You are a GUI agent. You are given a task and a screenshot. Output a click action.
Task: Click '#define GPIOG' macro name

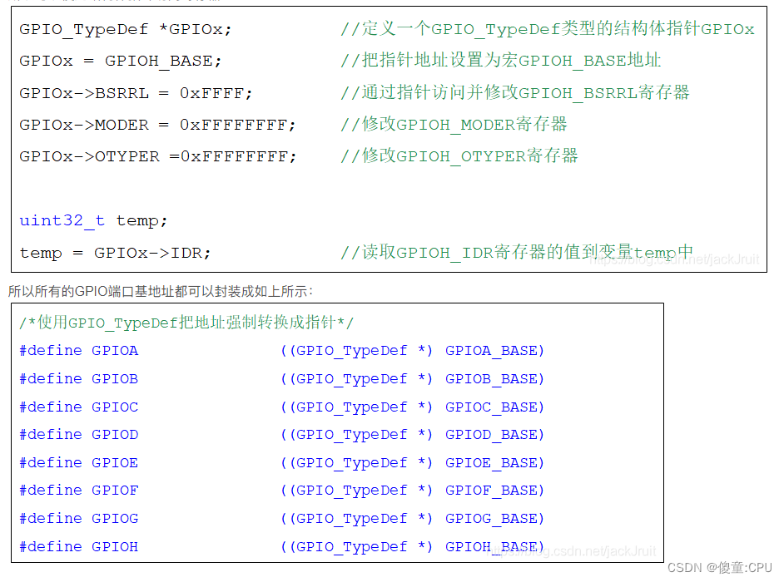pyautogui.click(x=78, y=519)
